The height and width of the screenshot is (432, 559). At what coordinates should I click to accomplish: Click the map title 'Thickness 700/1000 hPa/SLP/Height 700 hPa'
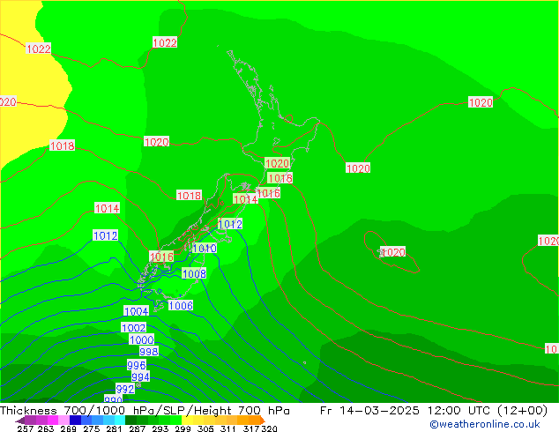pos(145,411)
